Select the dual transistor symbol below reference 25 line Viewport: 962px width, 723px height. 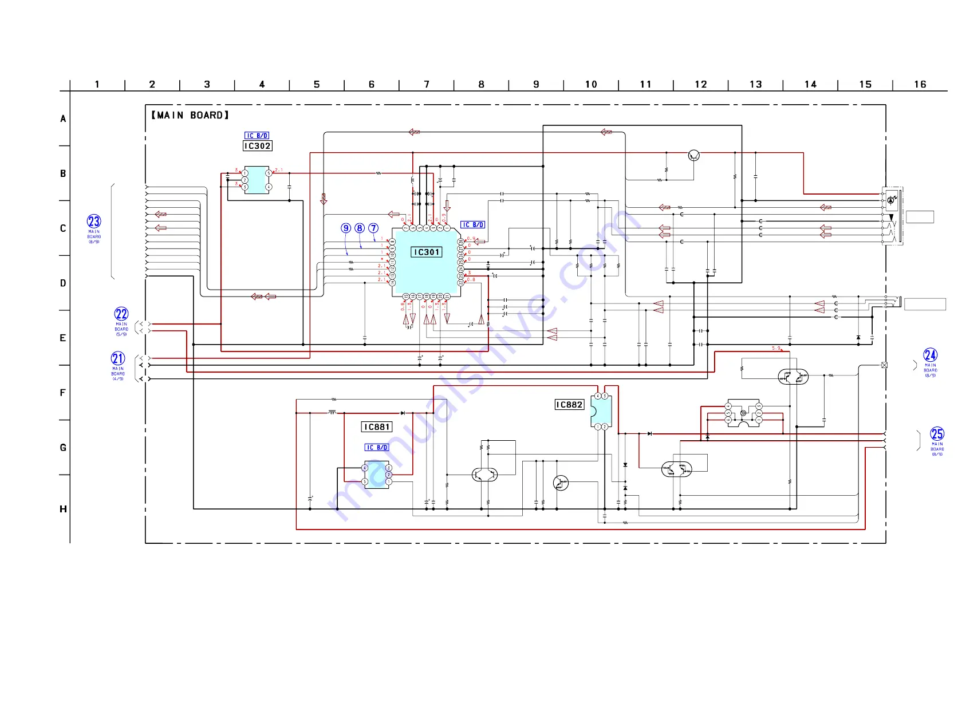click(677, 470)
